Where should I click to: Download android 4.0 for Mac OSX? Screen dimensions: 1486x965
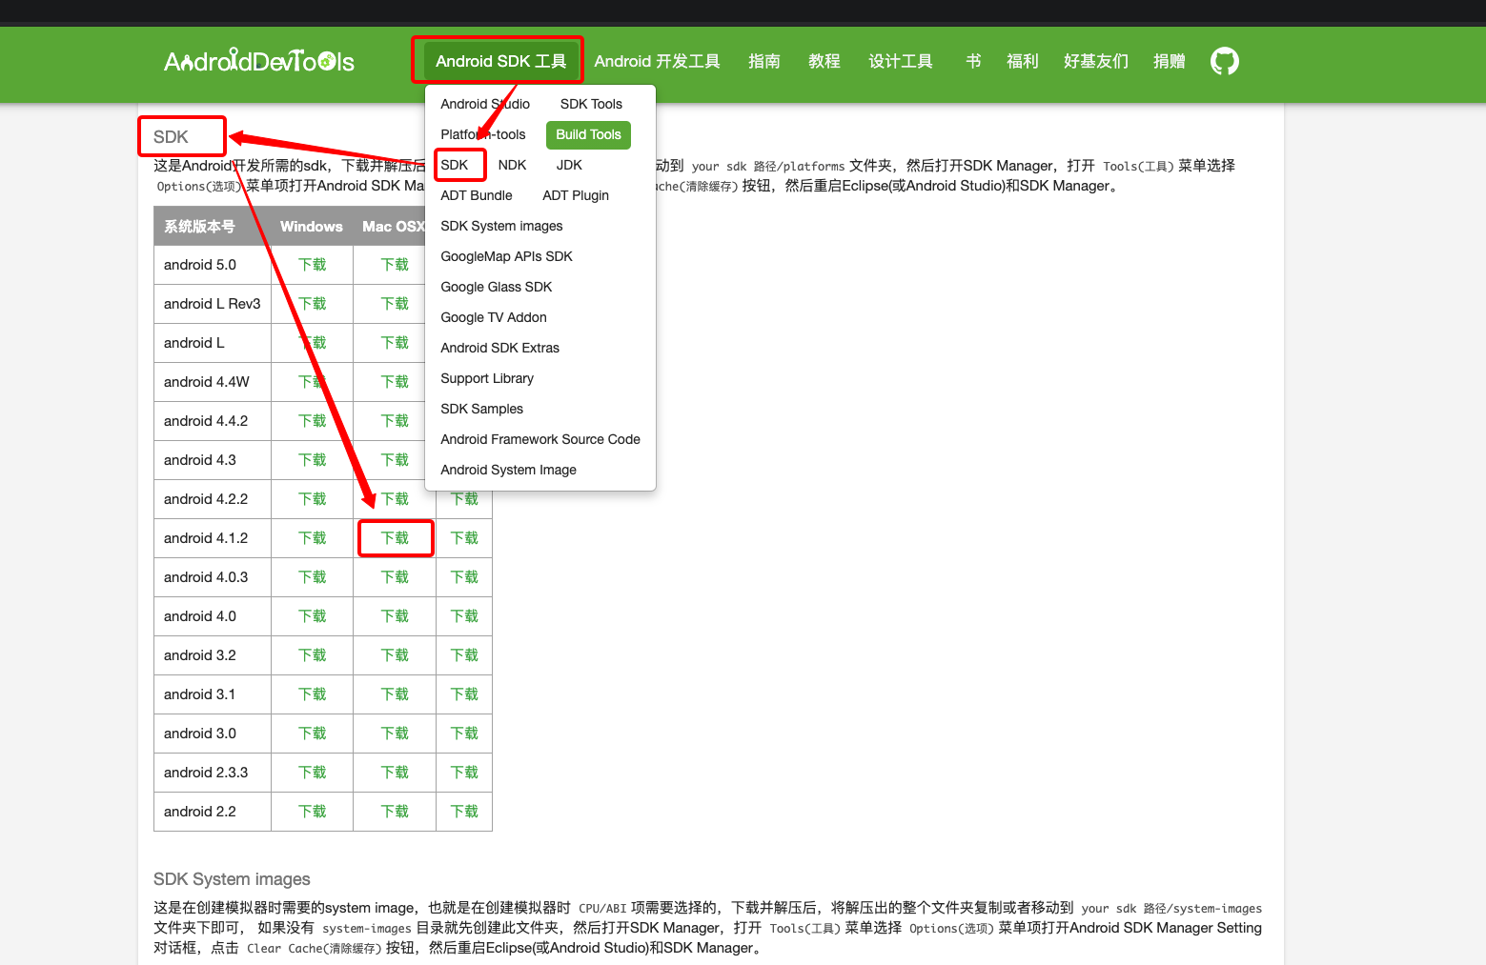395,616
